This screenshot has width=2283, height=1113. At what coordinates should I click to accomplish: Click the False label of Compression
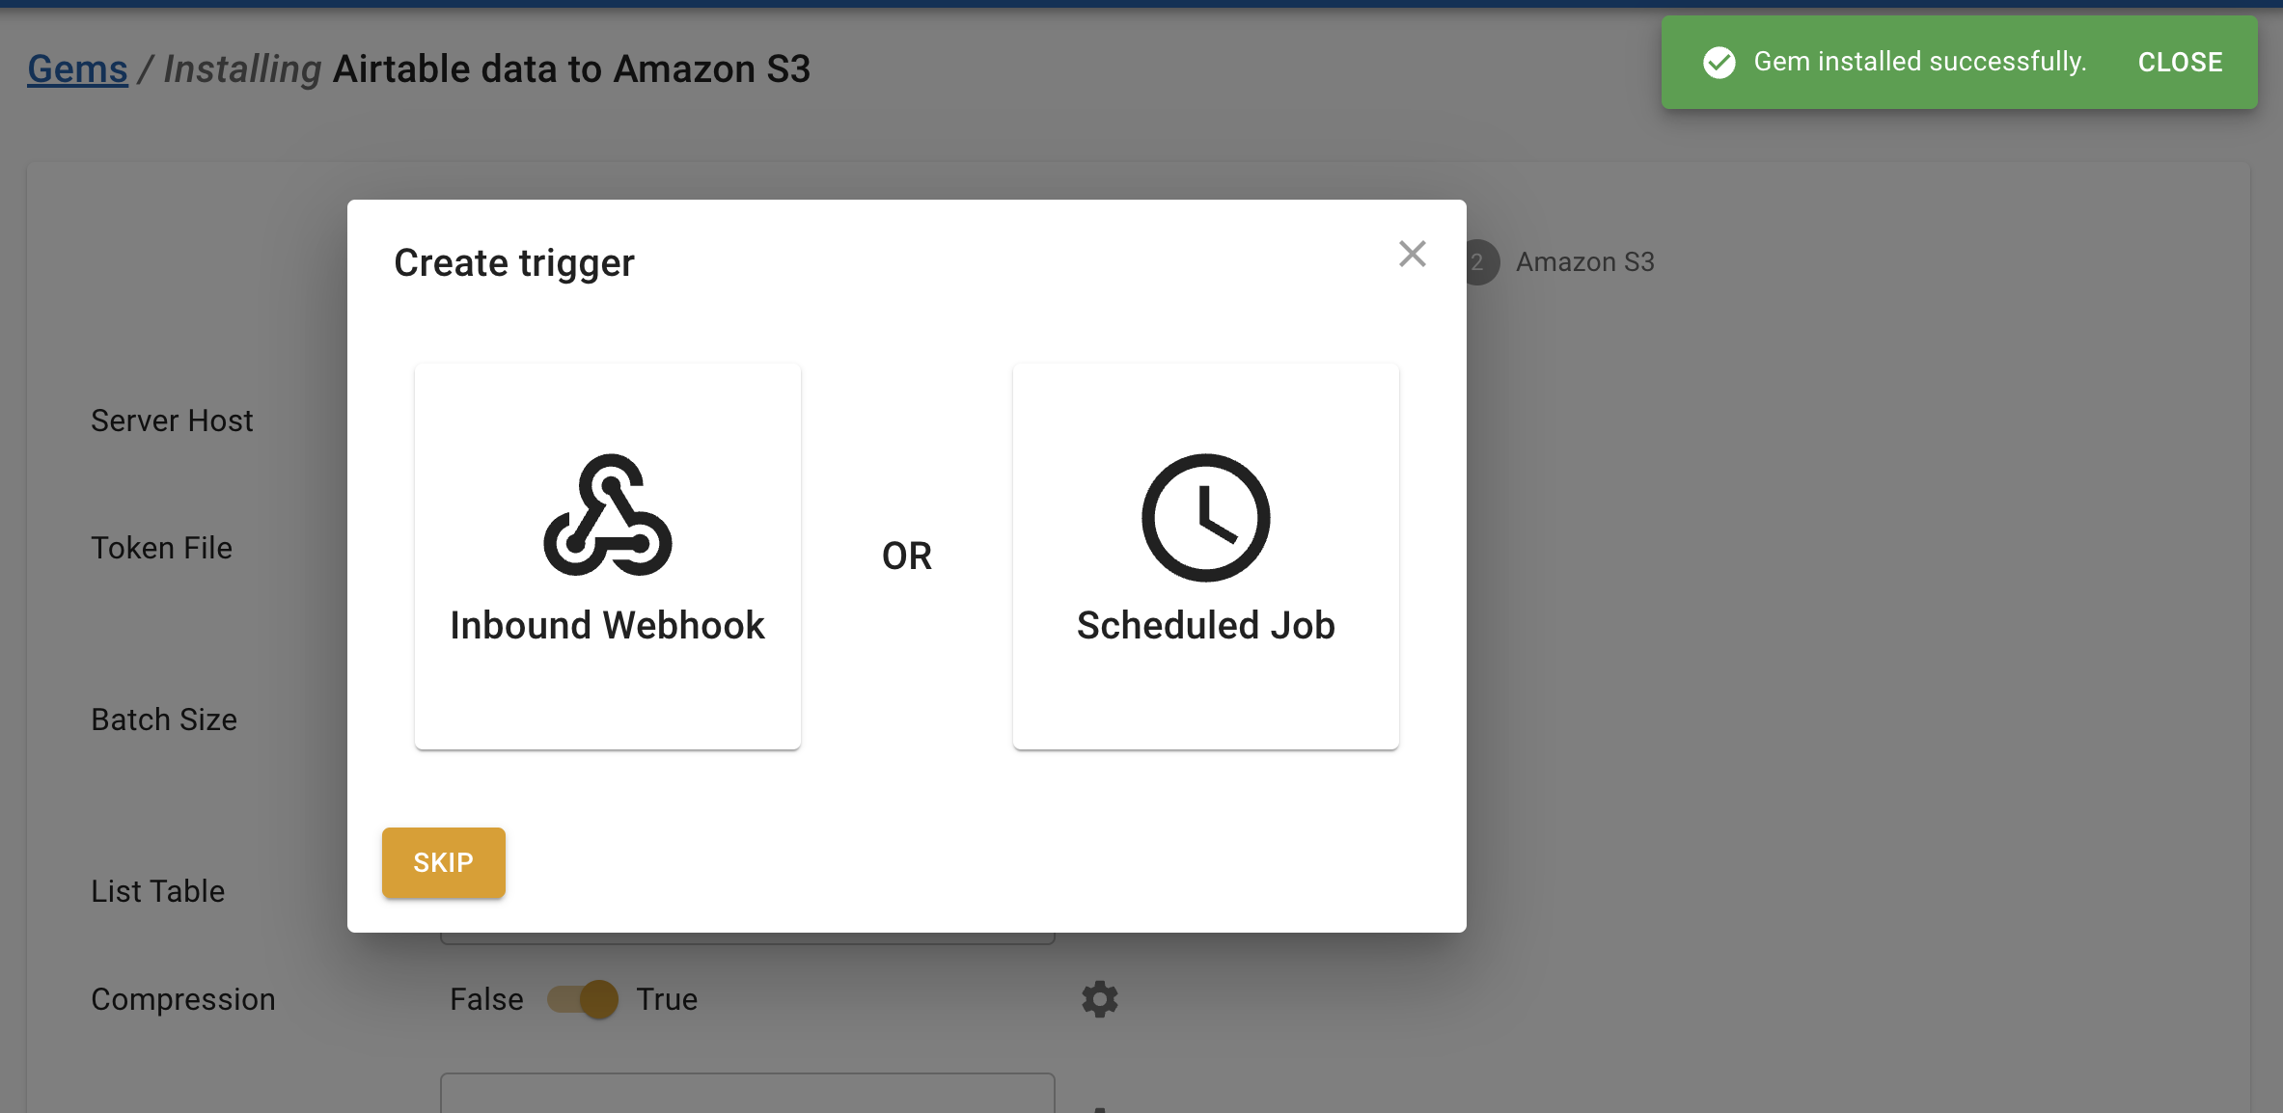pyautogui.click(x=486, y=999)
